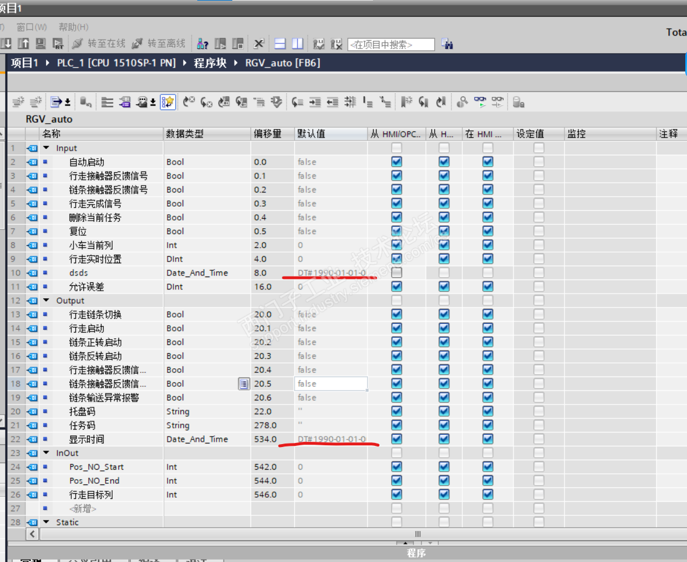Open the accessible devices icon
687x562 pixels.
[203, 43]
